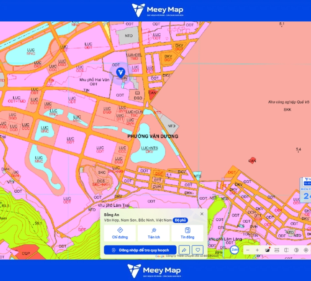
Task: Click Đăng nhập để tra quy hoạch
Action: [x=140, y=250]
